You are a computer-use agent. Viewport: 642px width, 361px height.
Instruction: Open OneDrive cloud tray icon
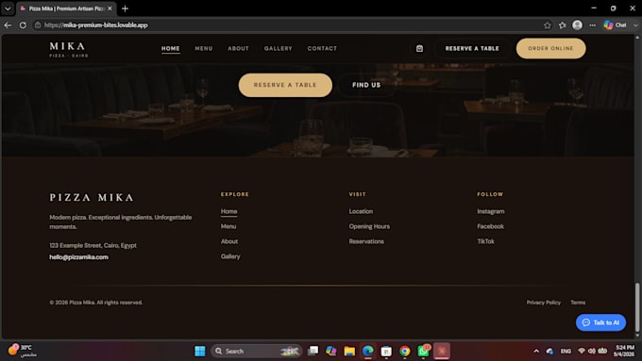pyautogui.click(x=549, y=351)
